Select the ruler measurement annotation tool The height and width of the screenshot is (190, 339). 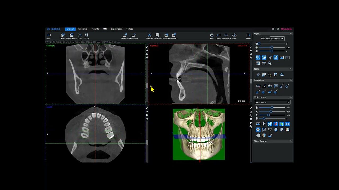258,86
